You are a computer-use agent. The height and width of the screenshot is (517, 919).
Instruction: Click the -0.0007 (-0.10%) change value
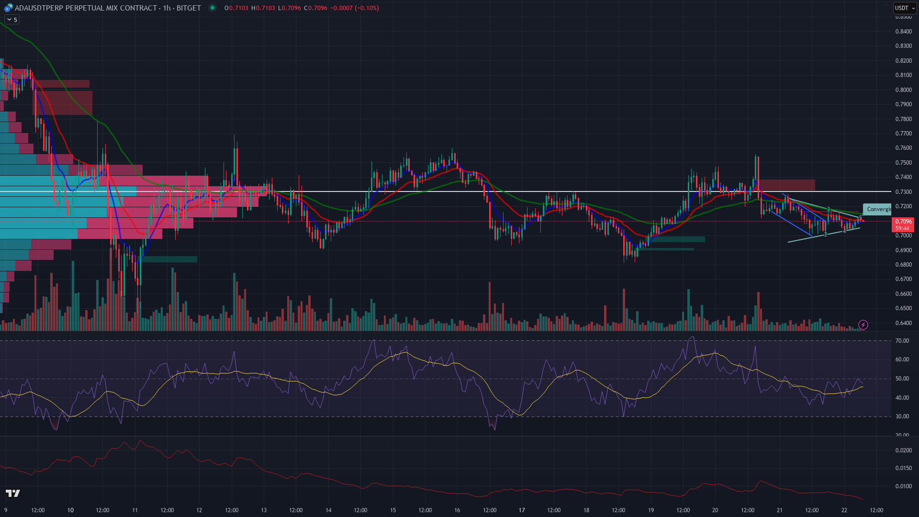pos(354,8)
